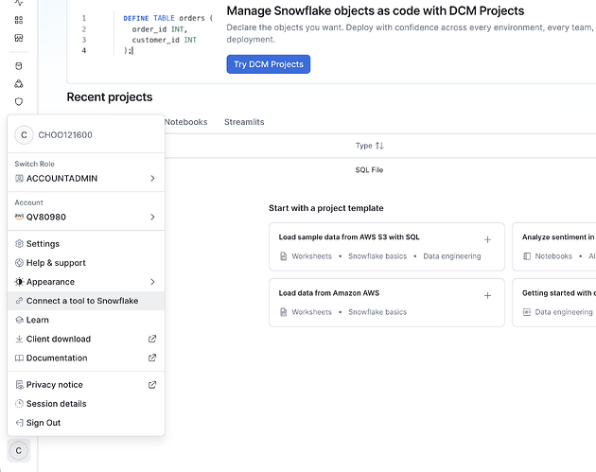The height and width of the screenshot is (472, 596).
Task: Click the Data engineering tag on AWS S3 card
Action: [x=452, y=256]
